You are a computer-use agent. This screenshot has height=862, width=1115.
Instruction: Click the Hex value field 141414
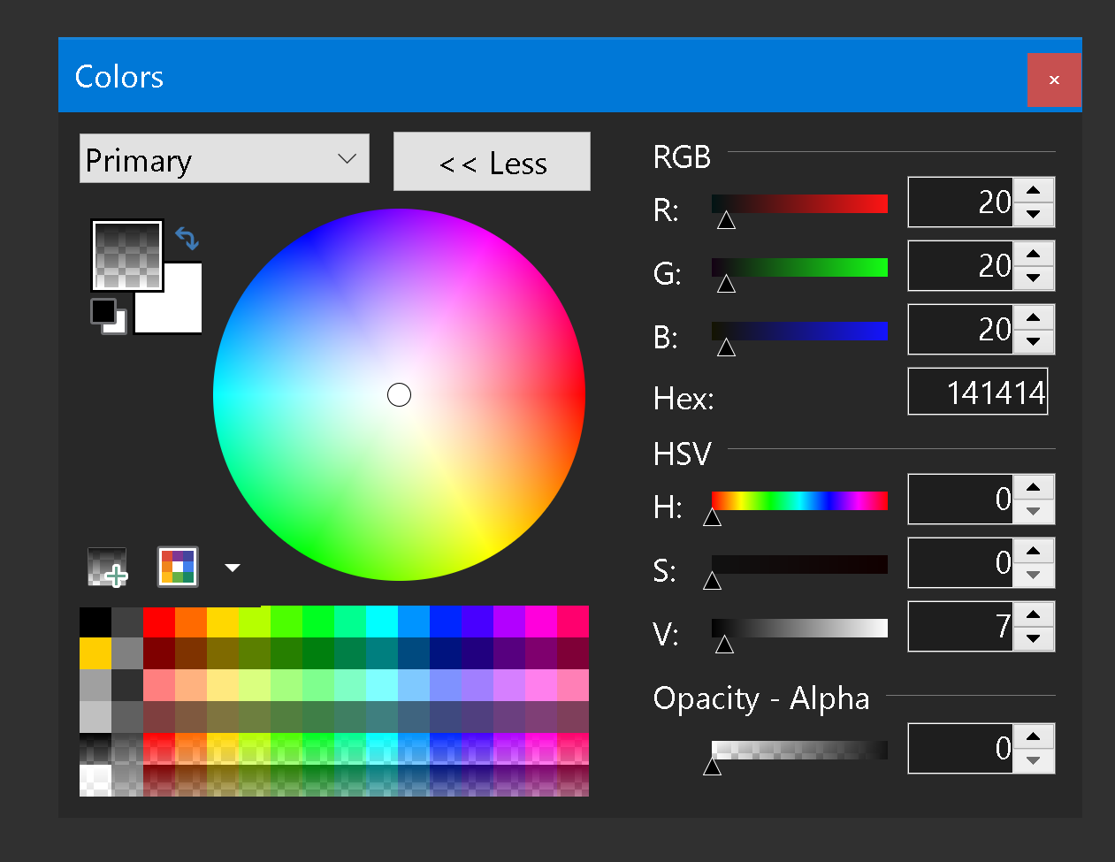point(978,392)
